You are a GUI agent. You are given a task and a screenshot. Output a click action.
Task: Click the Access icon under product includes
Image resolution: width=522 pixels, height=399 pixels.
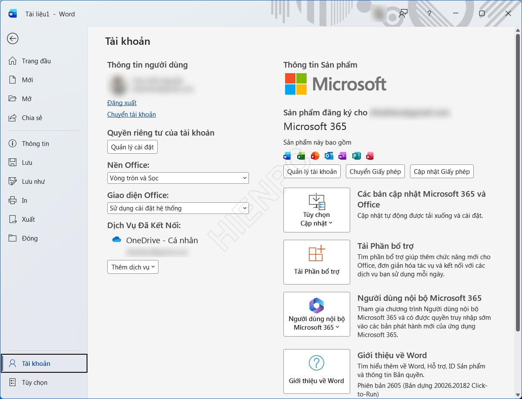pyautogui.click(x=370, y=156)
